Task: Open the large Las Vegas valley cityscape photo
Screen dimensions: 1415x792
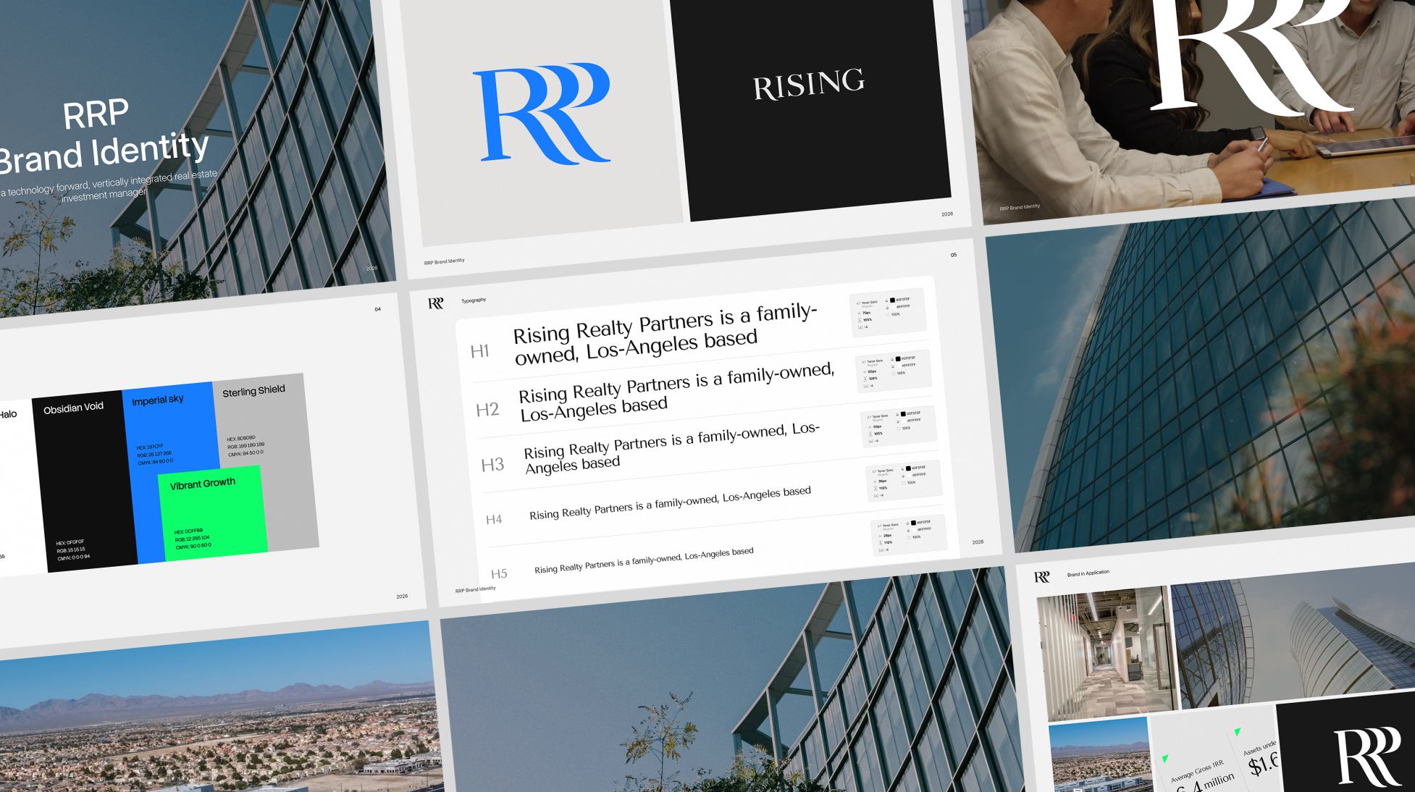Action: [221, 709]
